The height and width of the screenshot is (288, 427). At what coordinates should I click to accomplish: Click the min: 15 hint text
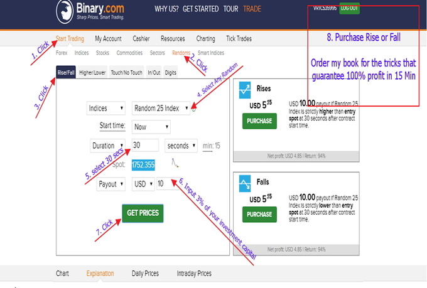[x=212, y=146]
